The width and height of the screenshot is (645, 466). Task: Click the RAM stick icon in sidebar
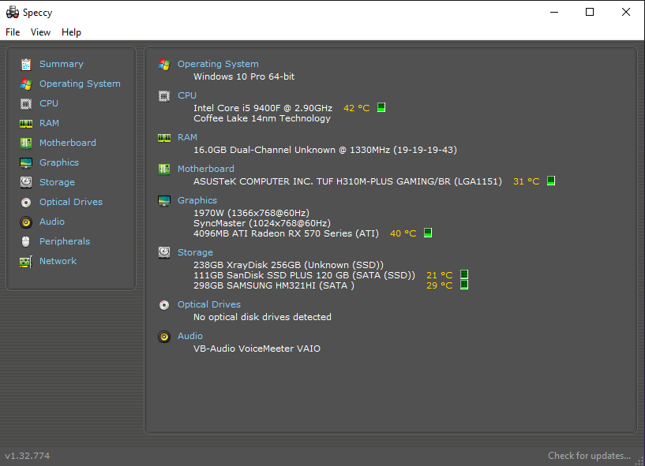click(x=26, y=123)
